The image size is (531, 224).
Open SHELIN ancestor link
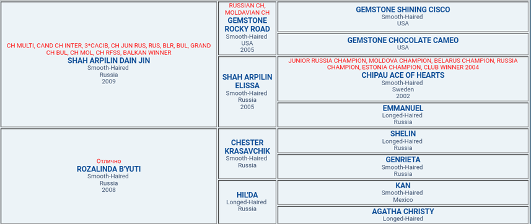coord(403,134)
